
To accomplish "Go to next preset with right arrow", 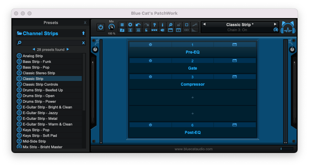I will tap(275, 24).
